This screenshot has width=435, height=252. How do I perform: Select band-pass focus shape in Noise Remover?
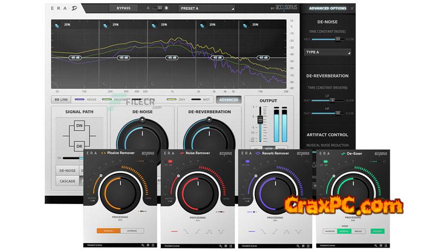tap(209, 231)
